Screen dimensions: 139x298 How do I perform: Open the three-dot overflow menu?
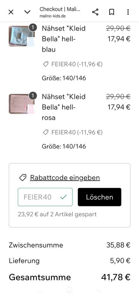[128, 12]
